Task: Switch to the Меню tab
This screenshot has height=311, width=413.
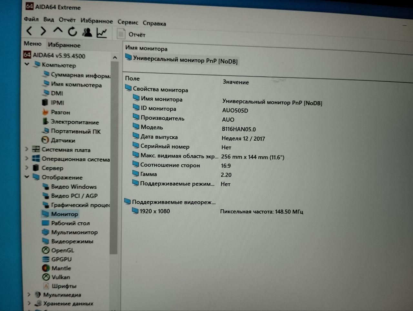Action: point(33,44)
